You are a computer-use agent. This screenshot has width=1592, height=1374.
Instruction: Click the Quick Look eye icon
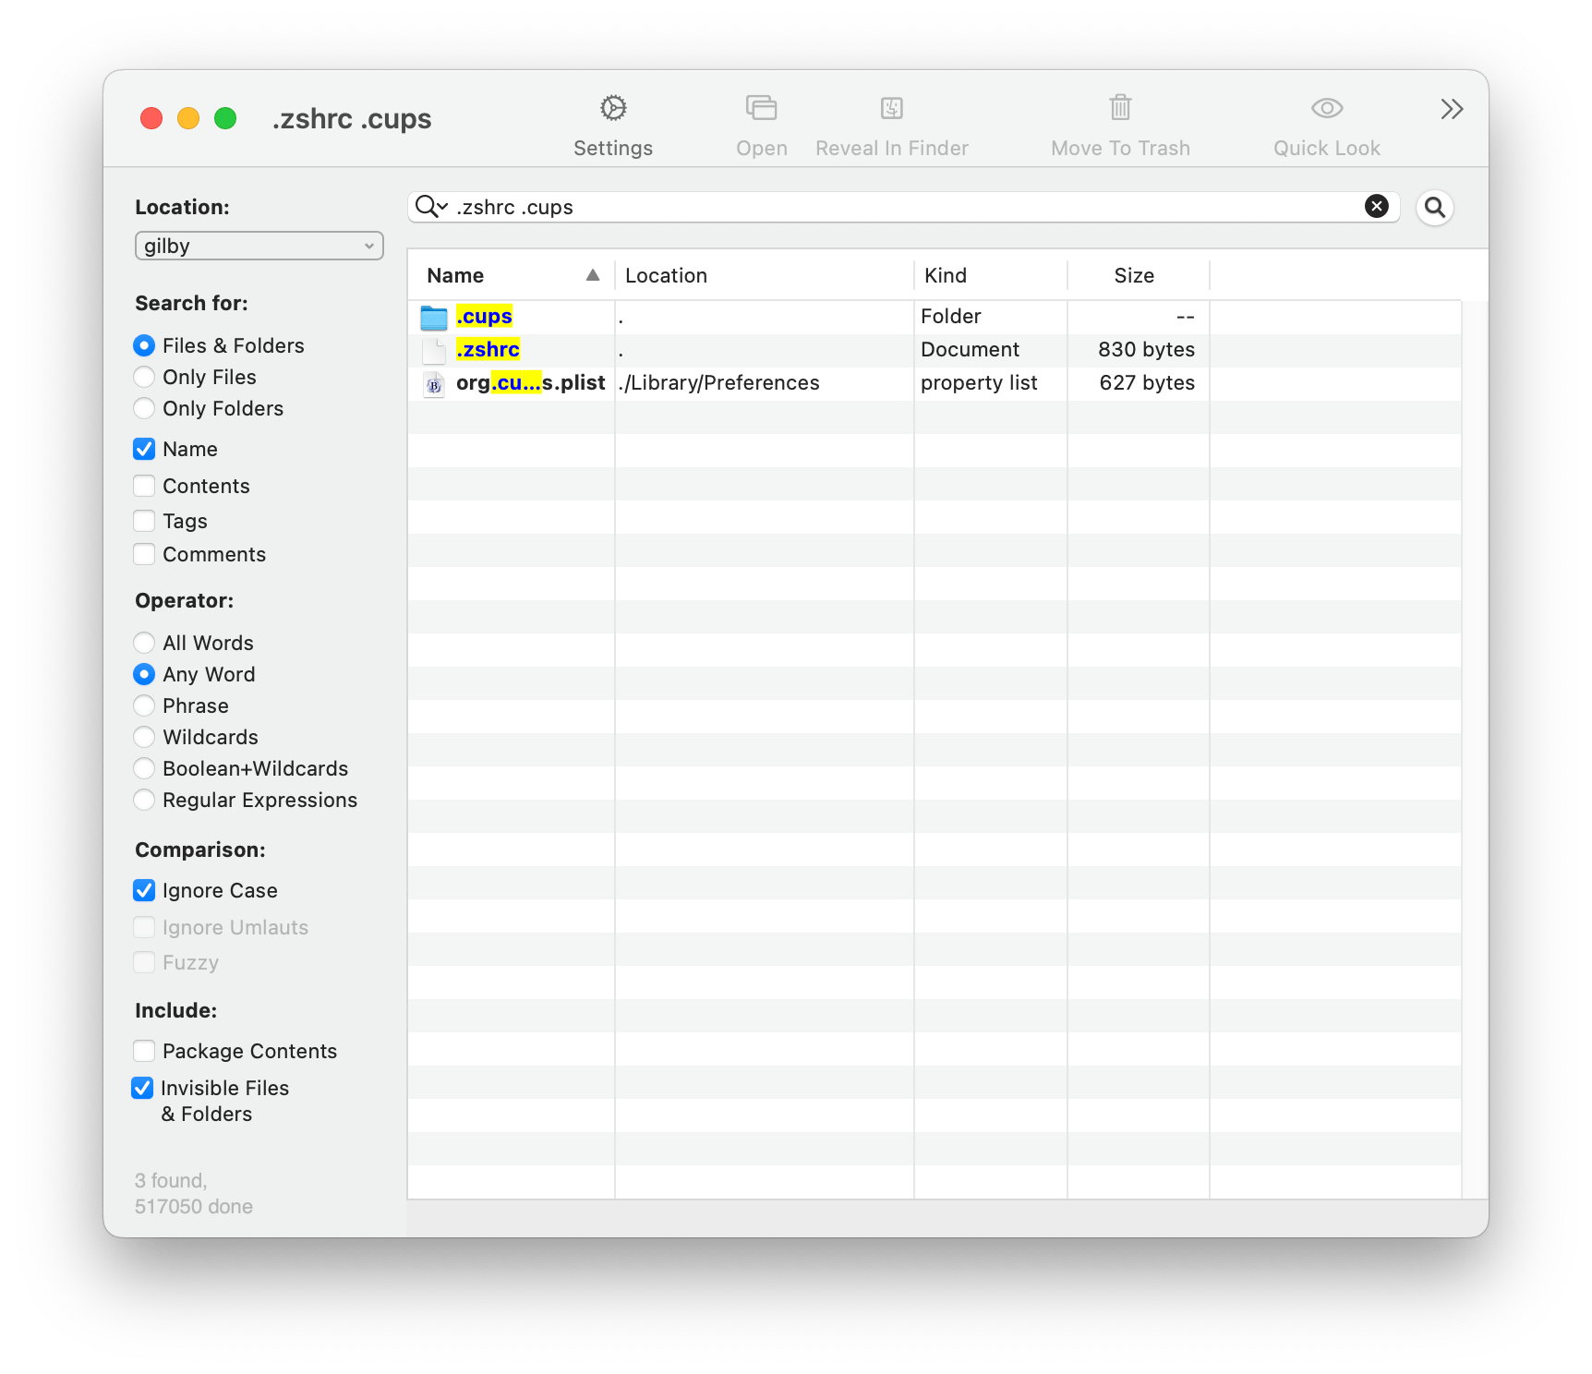point(1326,109)
